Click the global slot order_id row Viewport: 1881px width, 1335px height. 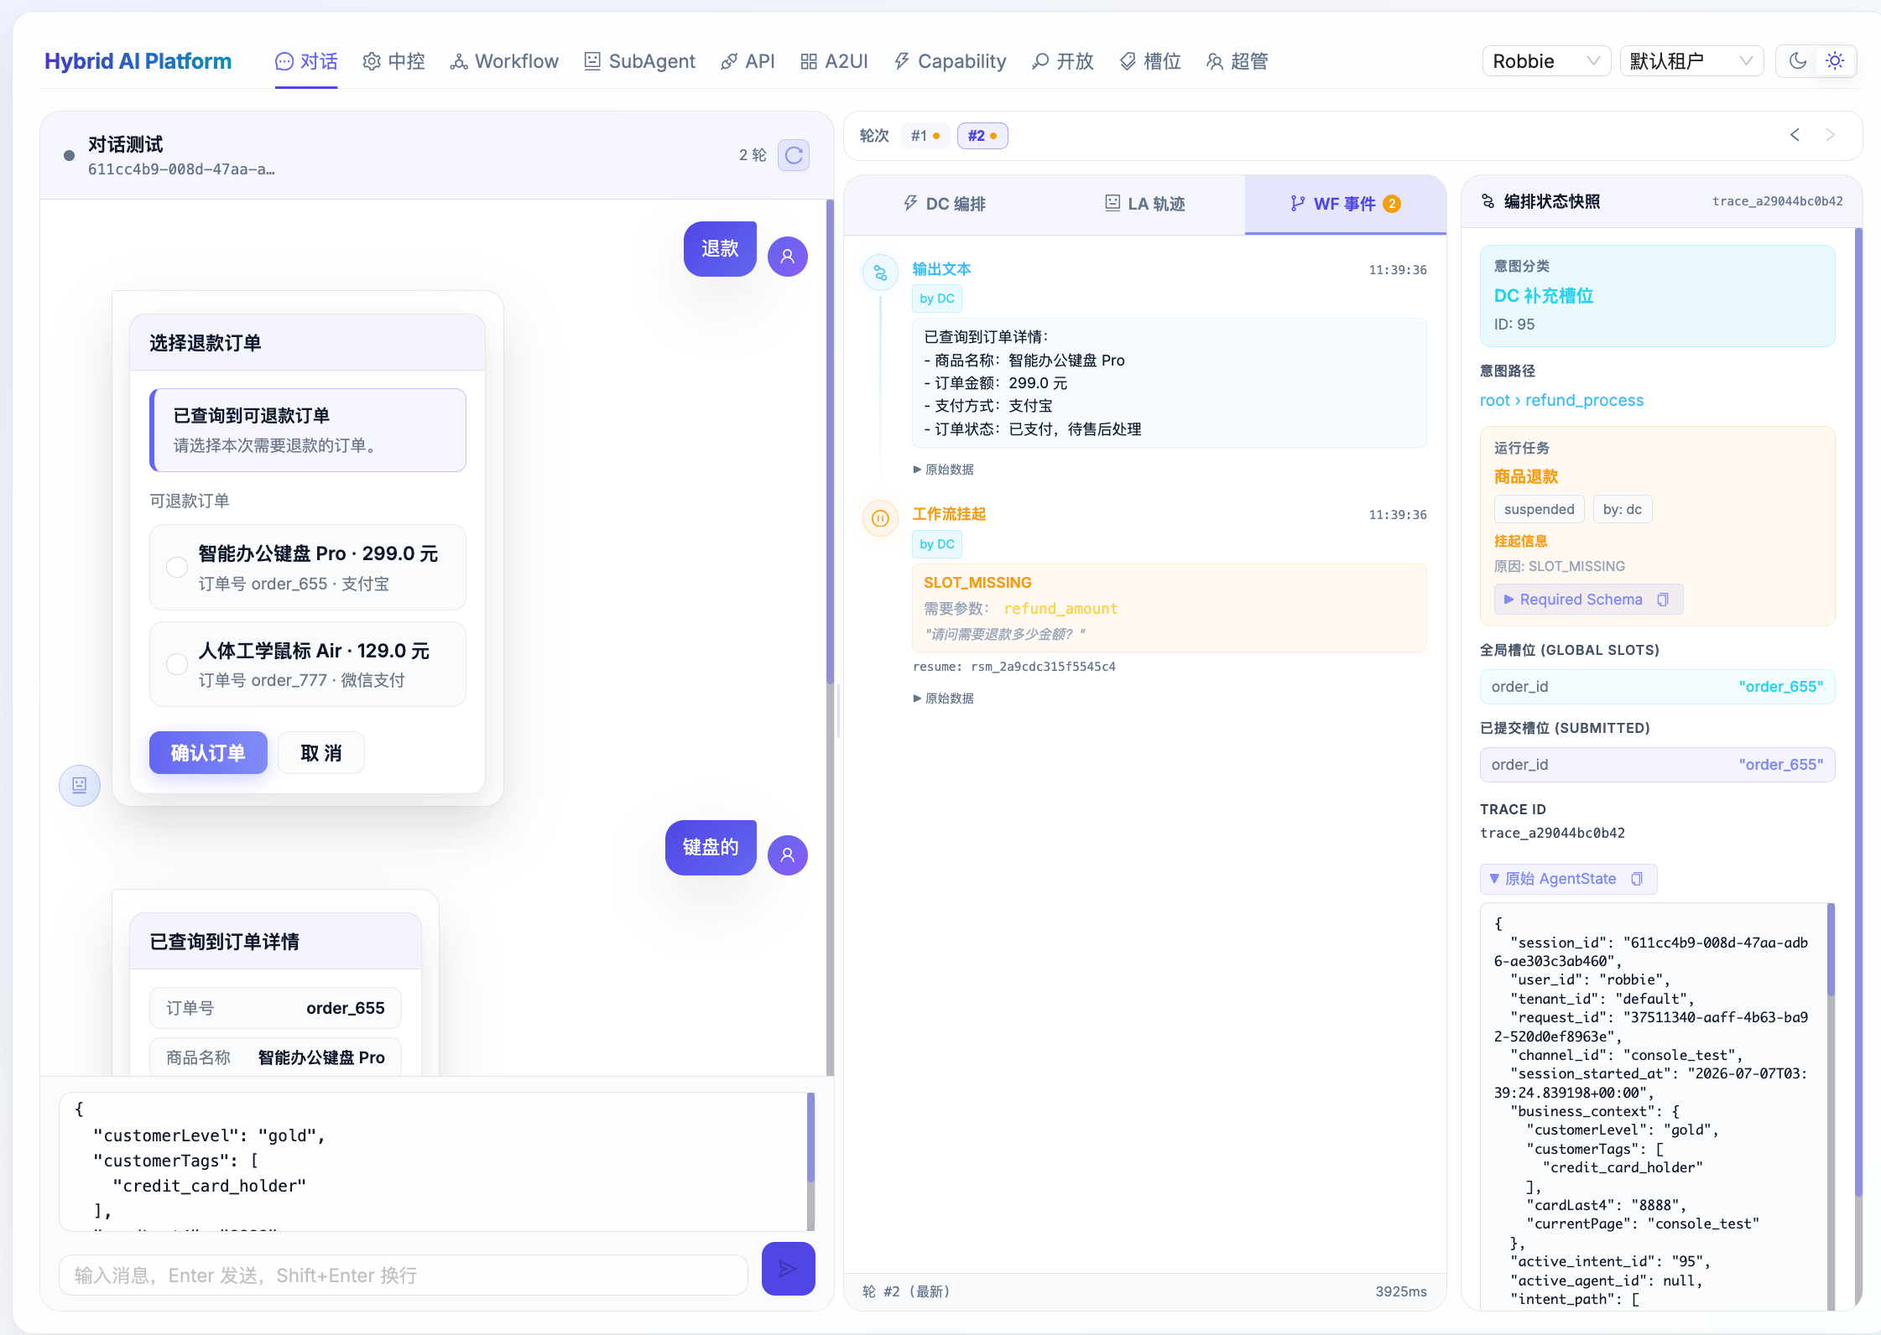[1657, 687]
